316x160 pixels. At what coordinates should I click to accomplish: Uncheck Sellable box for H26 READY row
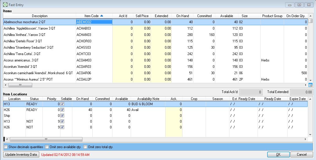63,110
